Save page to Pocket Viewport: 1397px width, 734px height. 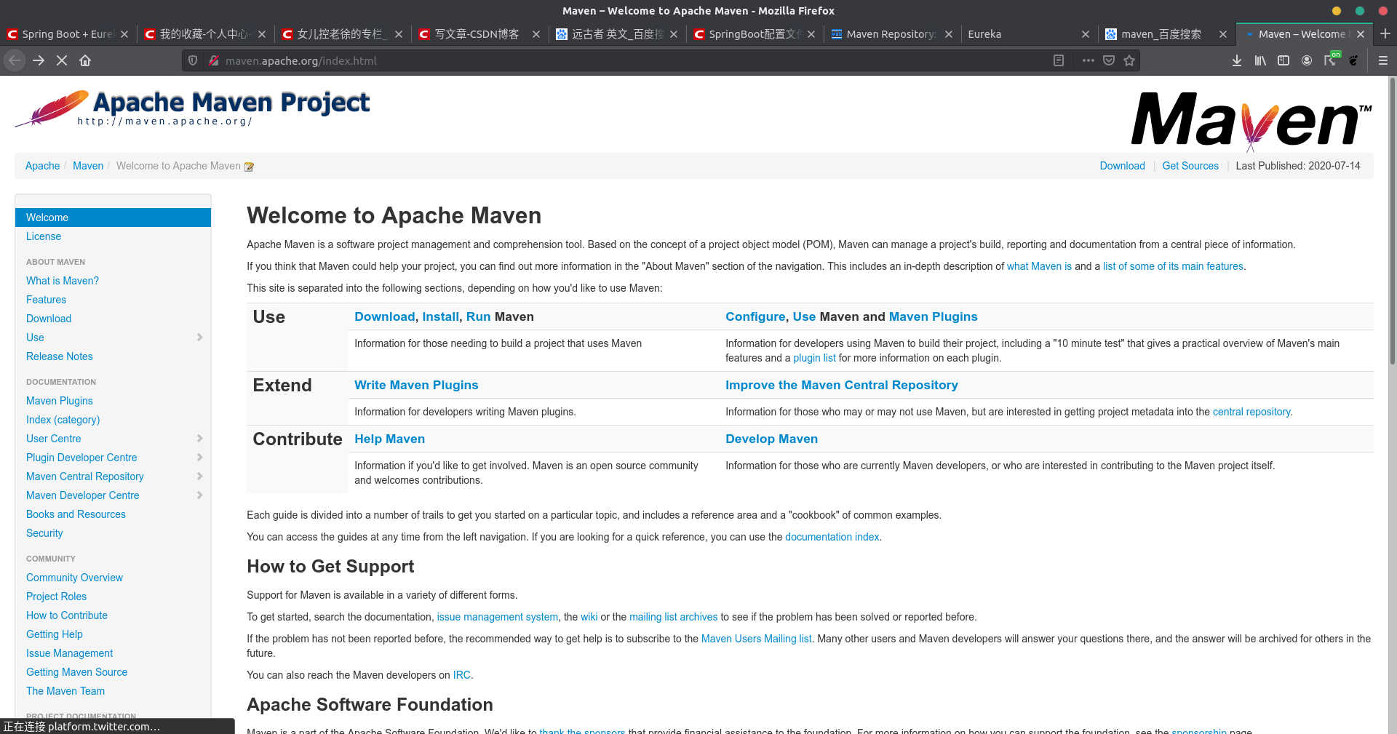click(1109, 60)
